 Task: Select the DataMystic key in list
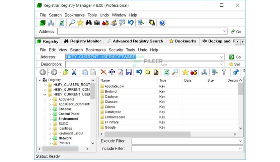coord(113,112)
